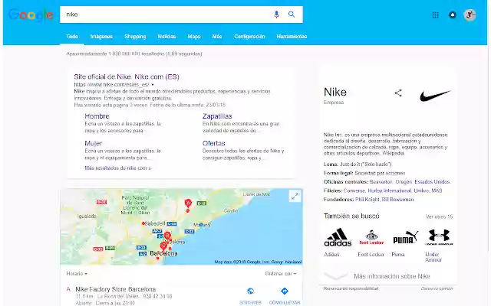Click the Bill Bowerman founder link
The image size is (491, 306).
[x=397, y=199]
